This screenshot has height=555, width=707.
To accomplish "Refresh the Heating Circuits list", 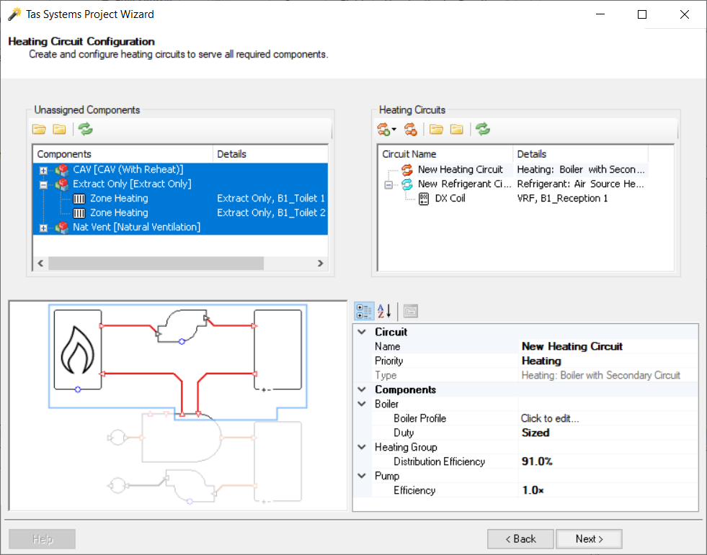I will click(482, 130).
